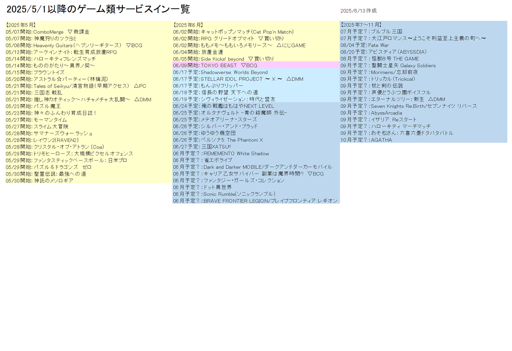Select the "もののがたり～異界ノ契～" row
The height and width of the screenshot is (351, 512).
(88, 66)
